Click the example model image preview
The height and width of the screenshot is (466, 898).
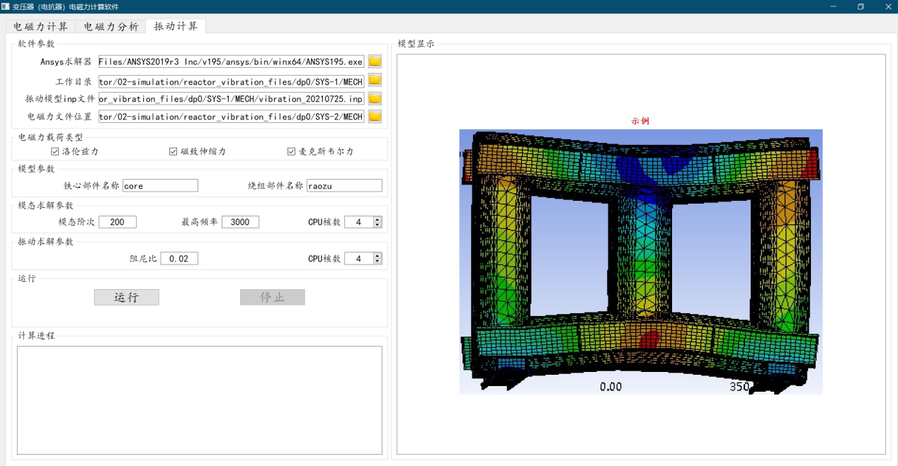coord(640,261)
